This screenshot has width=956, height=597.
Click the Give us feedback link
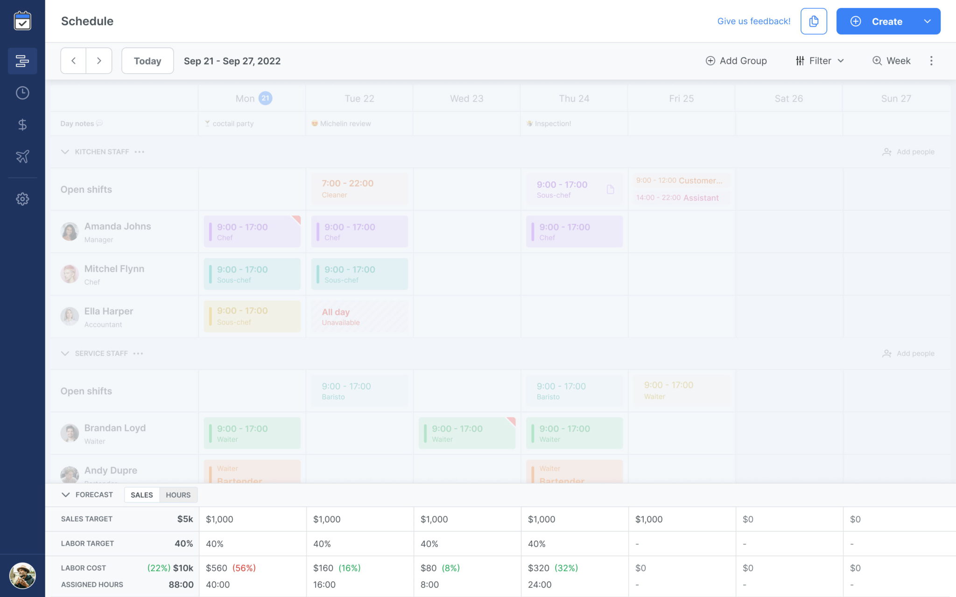pos(753,21)
